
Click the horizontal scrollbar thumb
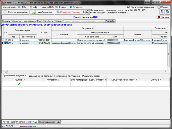pos(6,71)
